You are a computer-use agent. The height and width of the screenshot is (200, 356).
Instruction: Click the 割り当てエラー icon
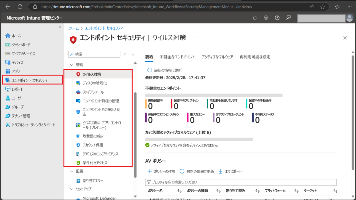(x=78, y=181)
